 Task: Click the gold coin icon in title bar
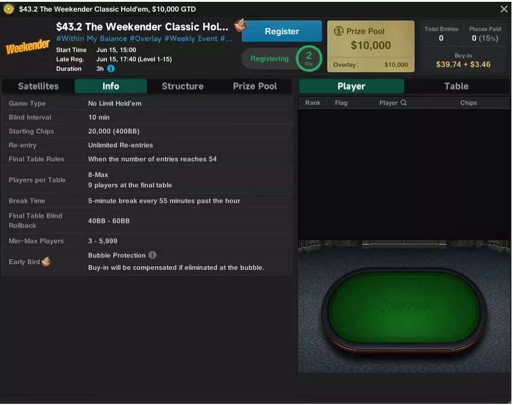tap(8, 9)
